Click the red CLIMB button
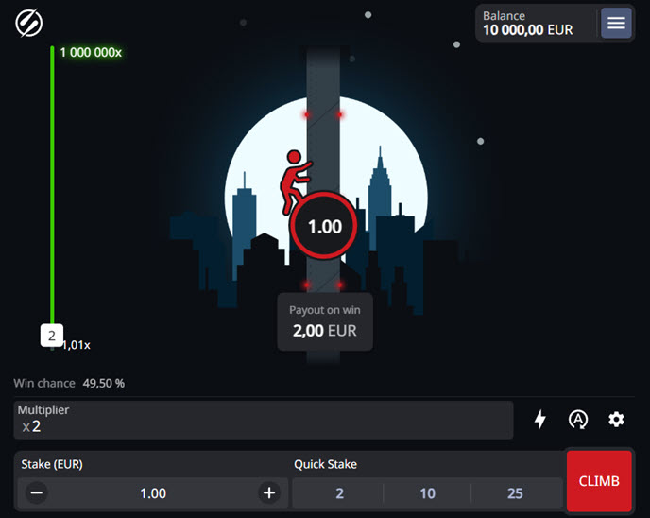Viewport: 650px width, 518px height. coord(599,481)
